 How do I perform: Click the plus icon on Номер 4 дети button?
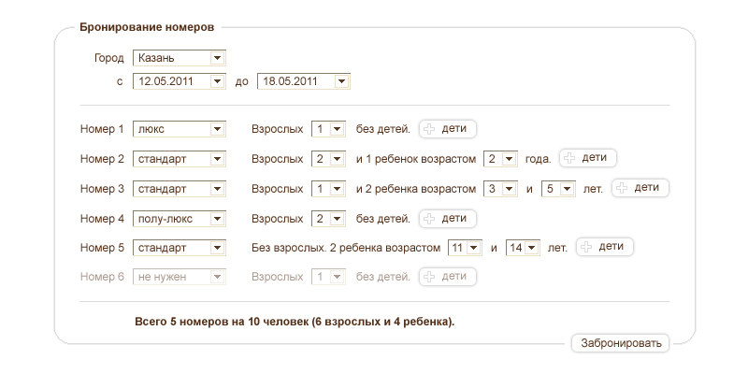point(430,219)
